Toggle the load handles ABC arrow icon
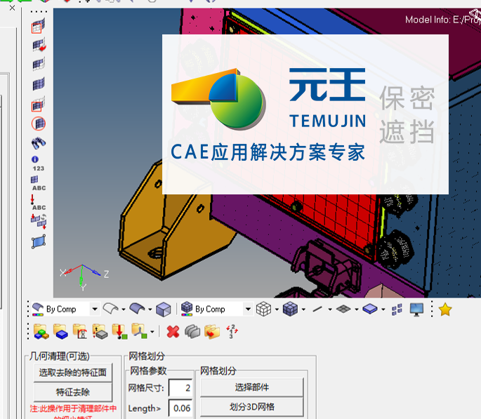 point(39,203)
